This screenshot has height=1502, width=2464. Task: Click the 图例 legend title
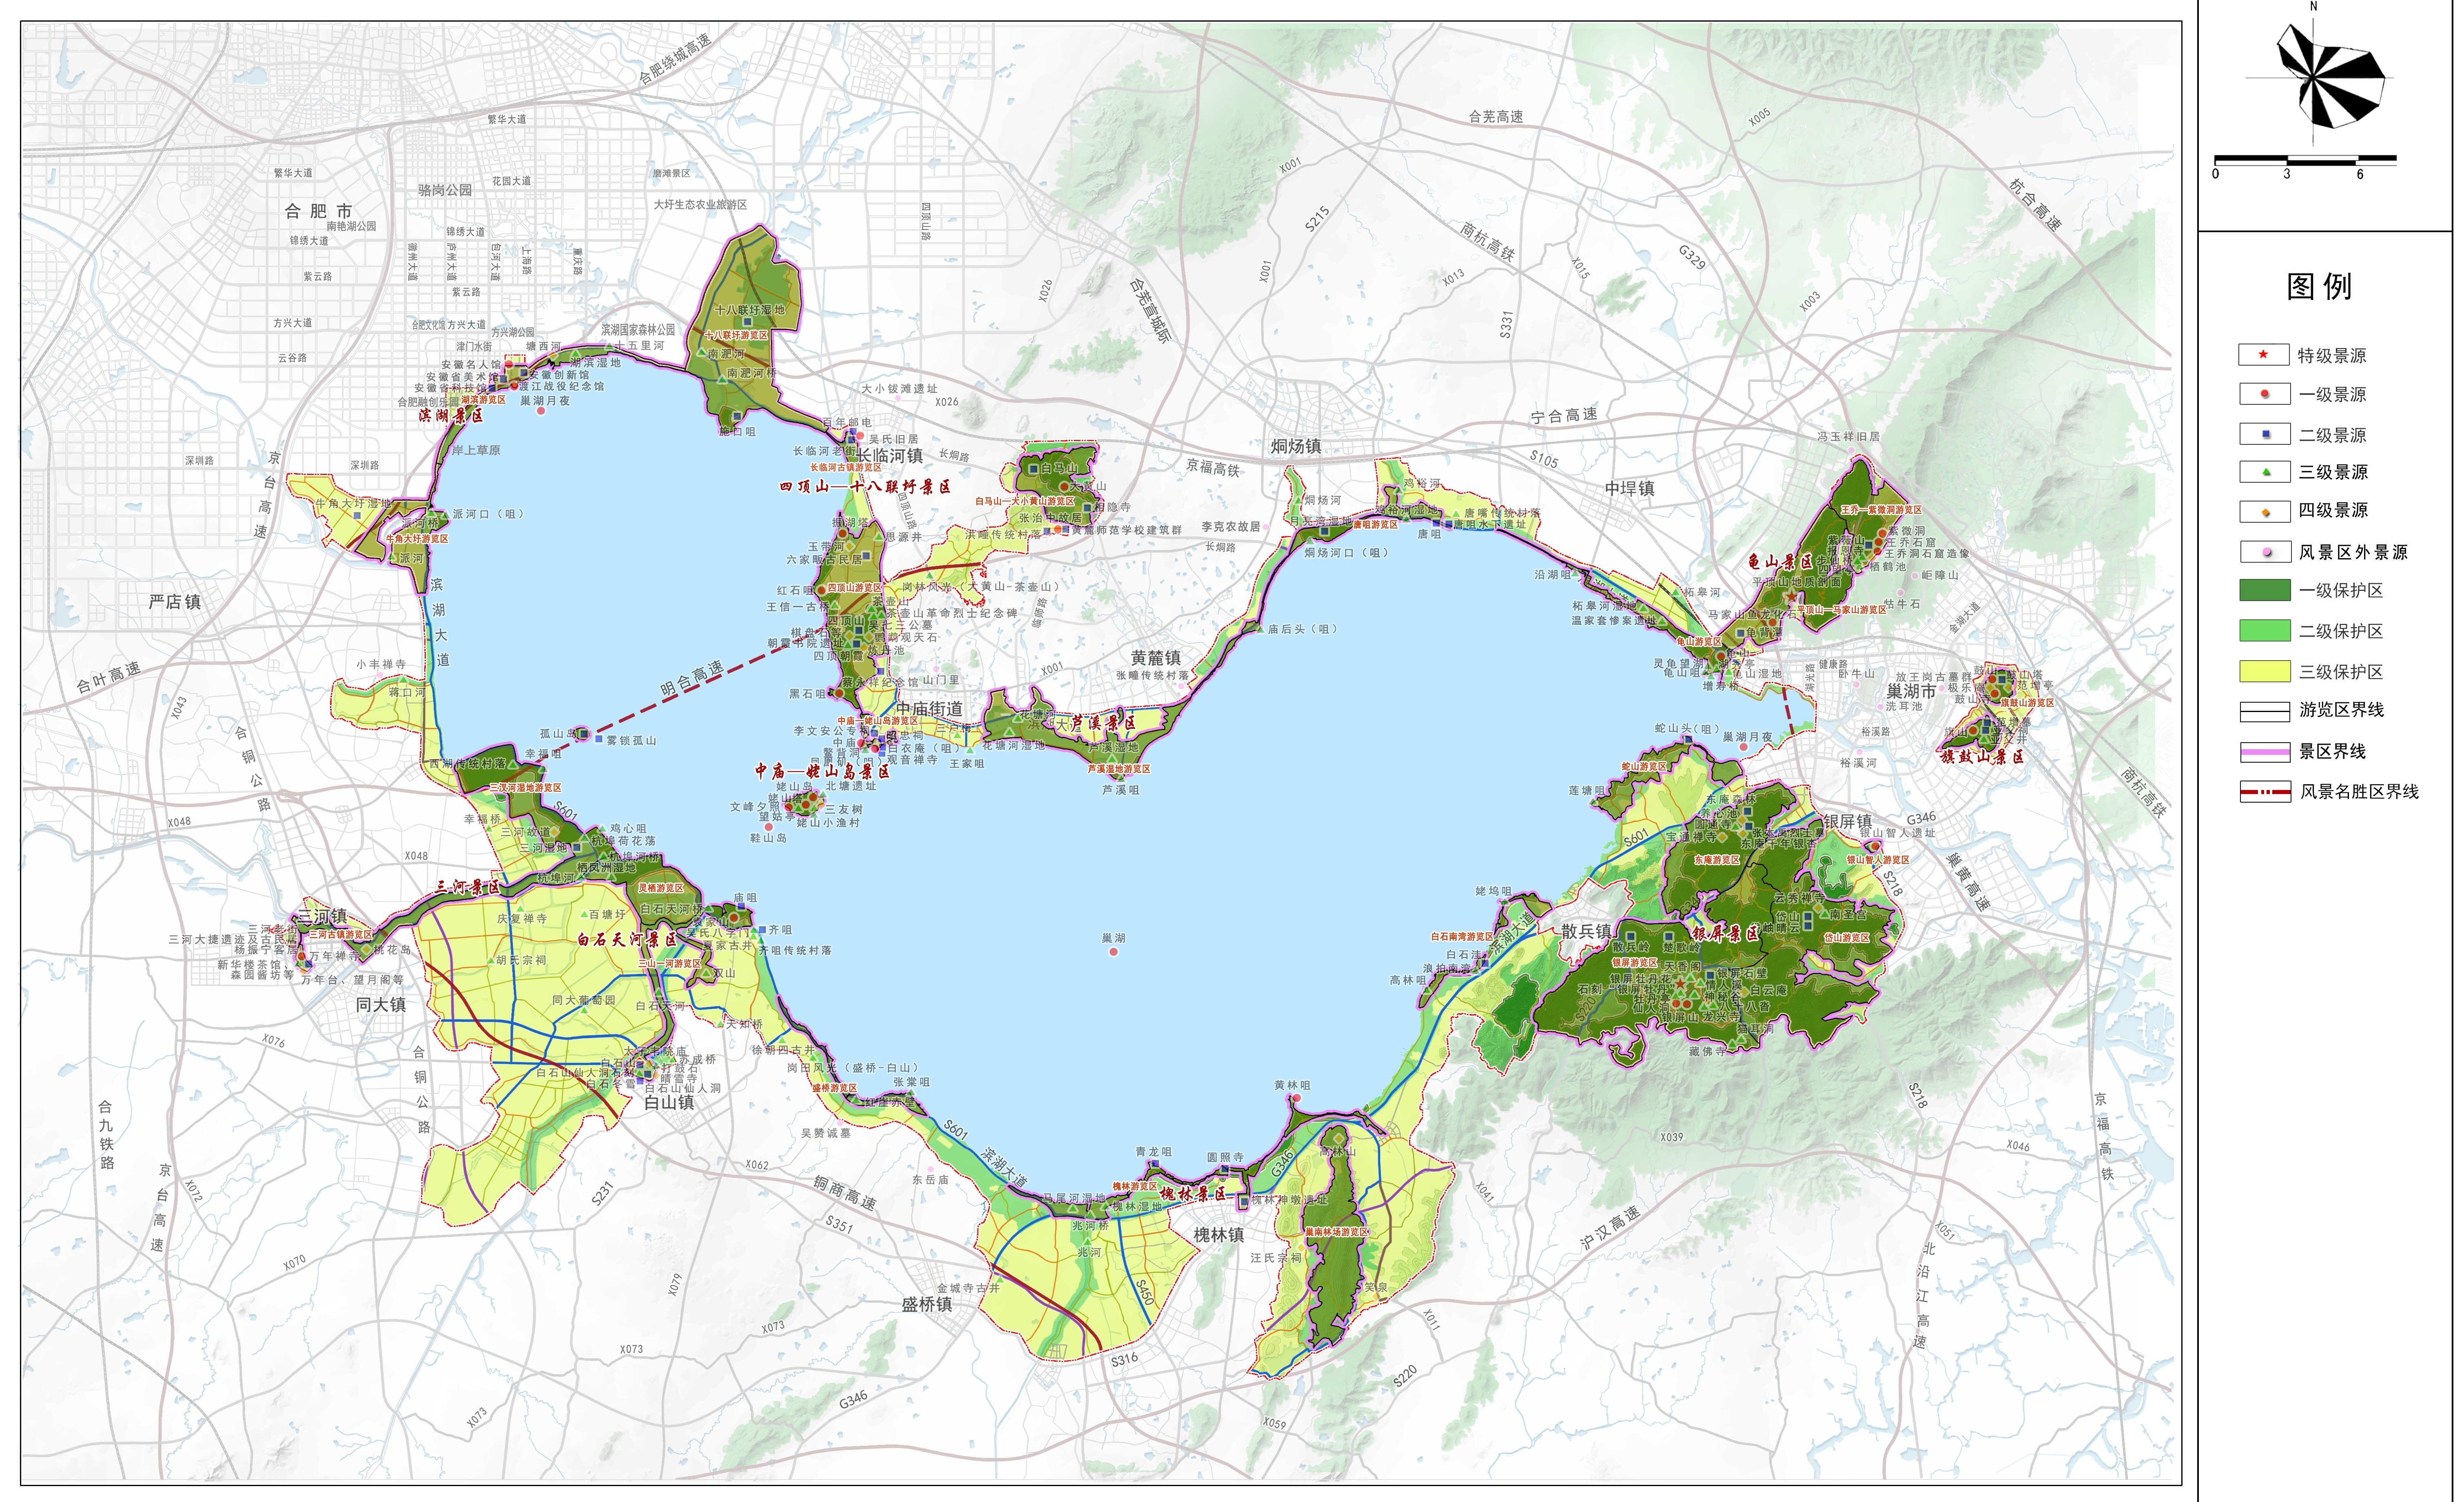(x=2319, y=287)
